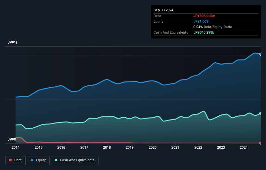Click the Equity label in the tooltip
The image size is (266, 170).
[158, 21]
